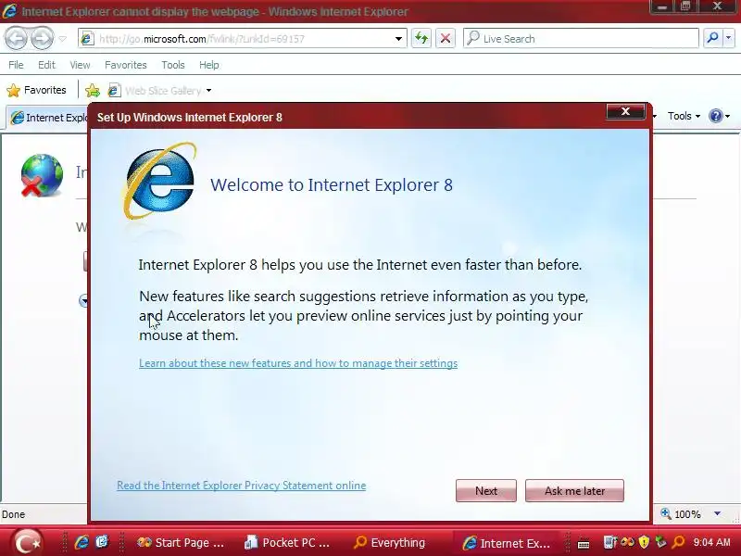The image size is (741, 556).
Task: Launch Internet Explorer from Quick Launch
Action: (82, 542)
